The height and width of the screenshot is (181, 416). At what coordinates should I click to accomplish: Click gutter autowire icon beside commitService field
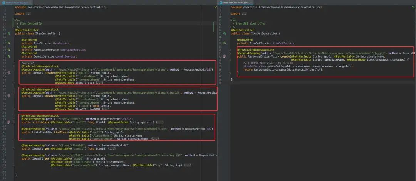click(x=9, y=56)
